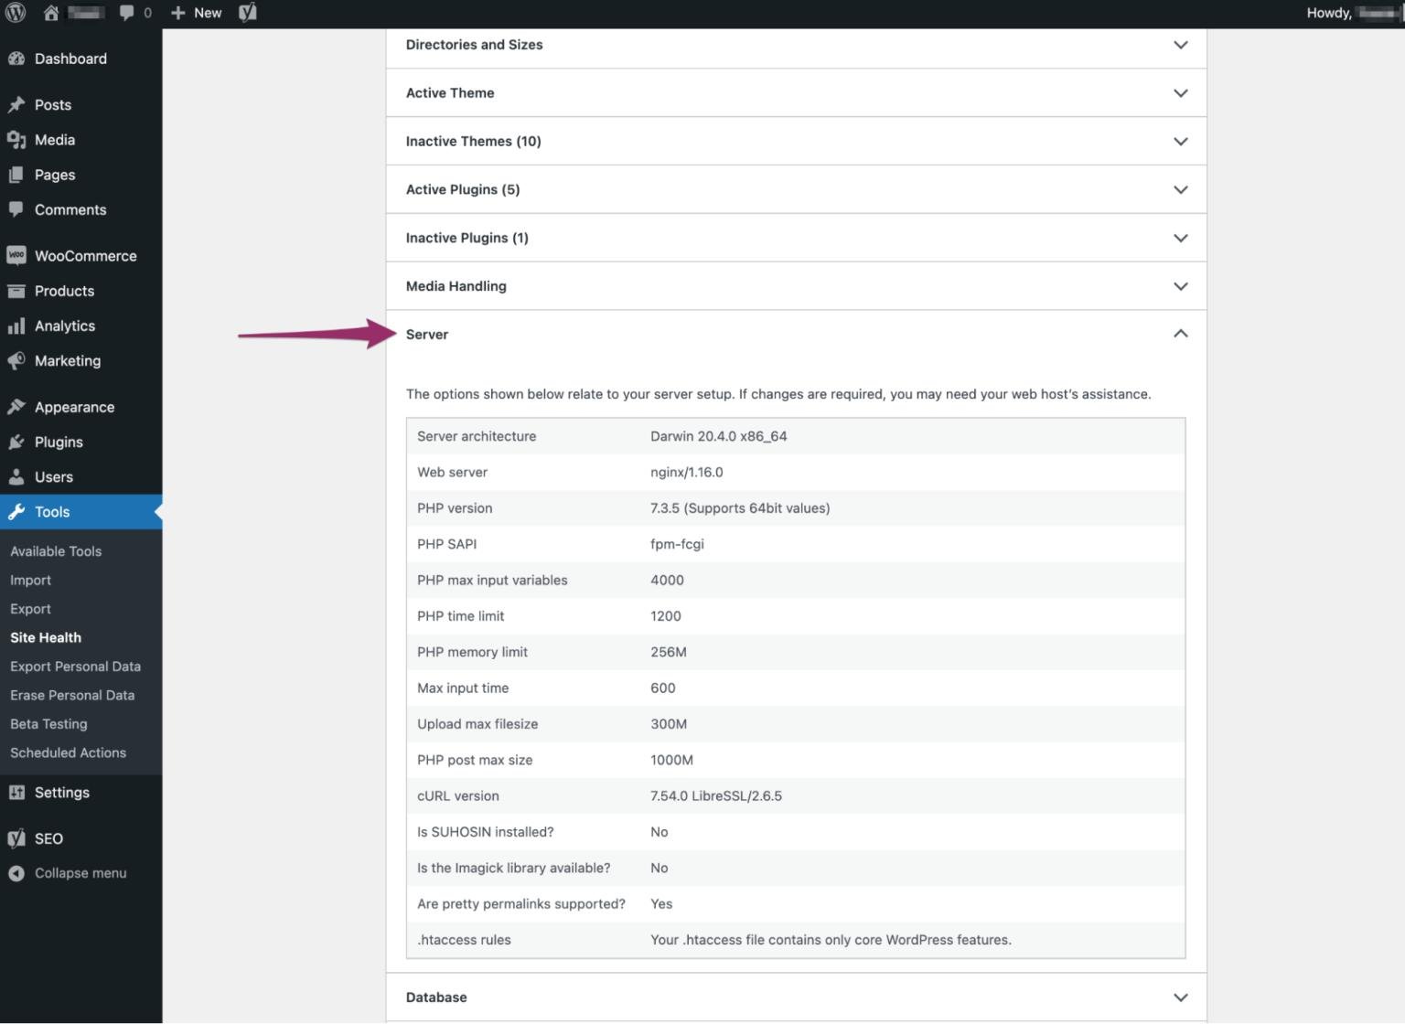The image size is (1405, 1024).
Task: Click the Dashboard gauge icon
Action: (x=16, y=59)
